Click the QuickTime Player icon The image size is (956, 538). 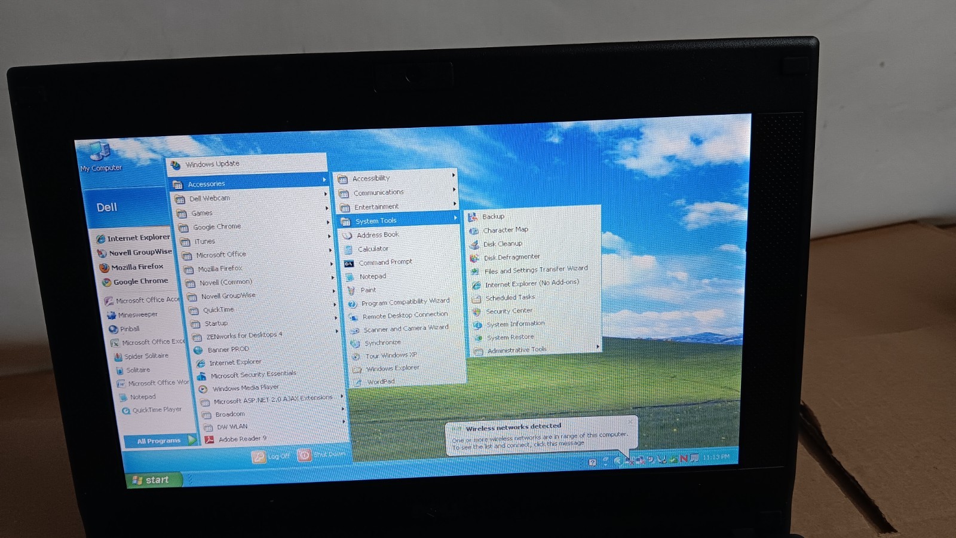(x=125, y=411)
